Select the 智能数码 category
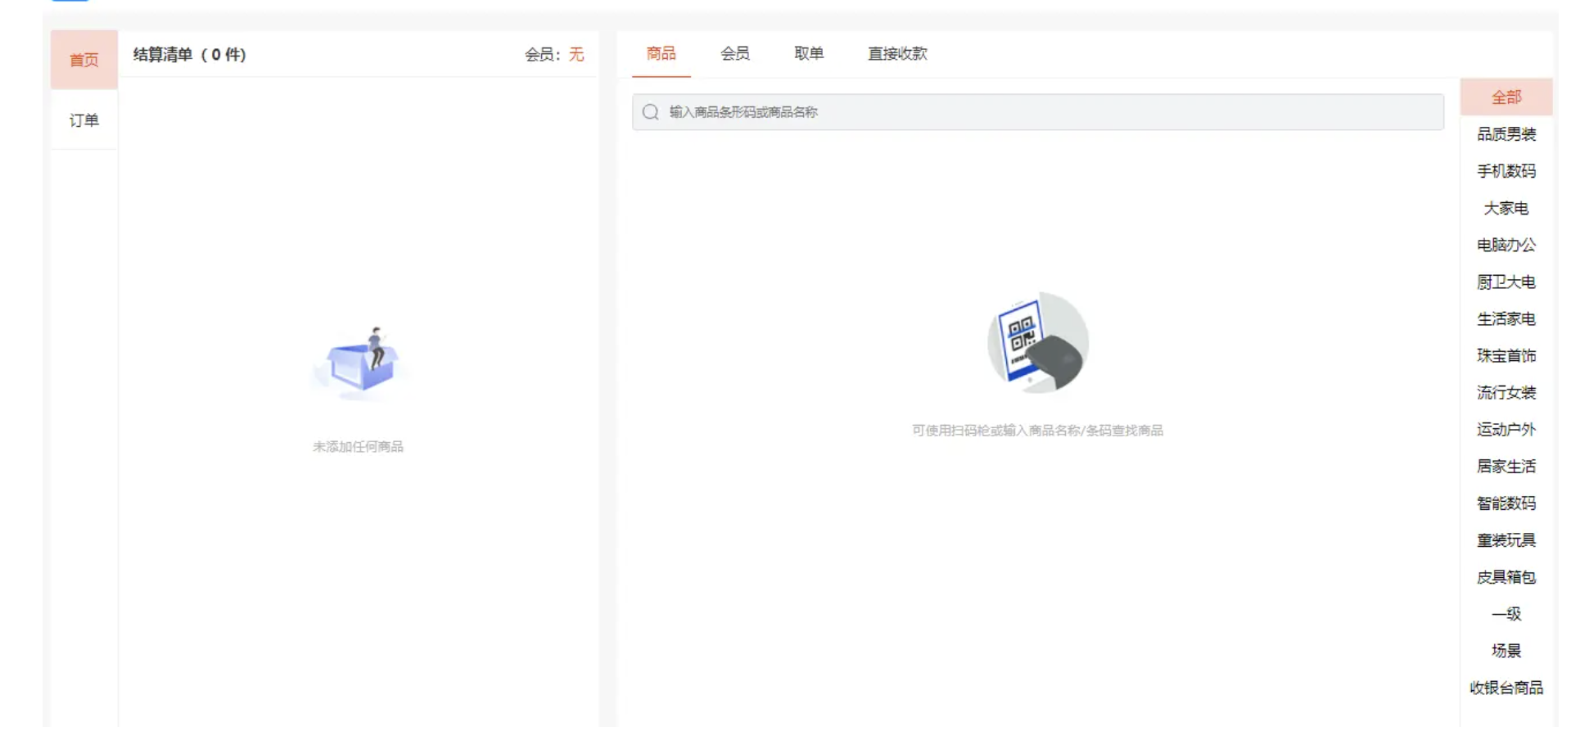This screenshot has width=1580, height=740. tap(1506, 503)
